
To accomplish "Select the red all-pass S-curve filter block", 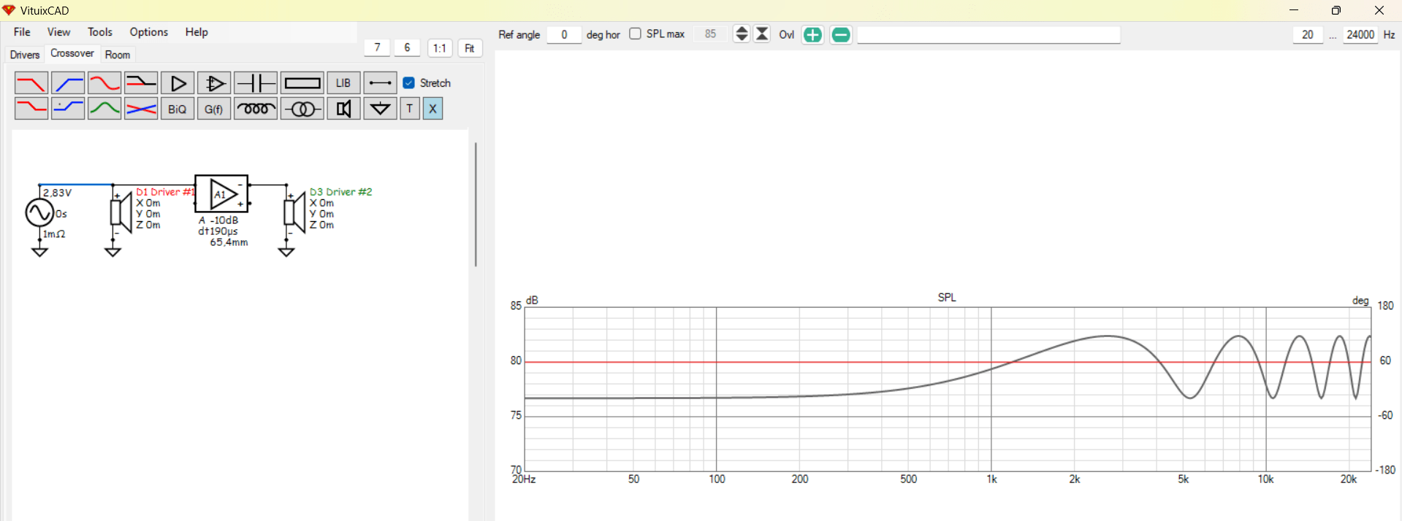I will pyautogui.click(x=104, y=83).
